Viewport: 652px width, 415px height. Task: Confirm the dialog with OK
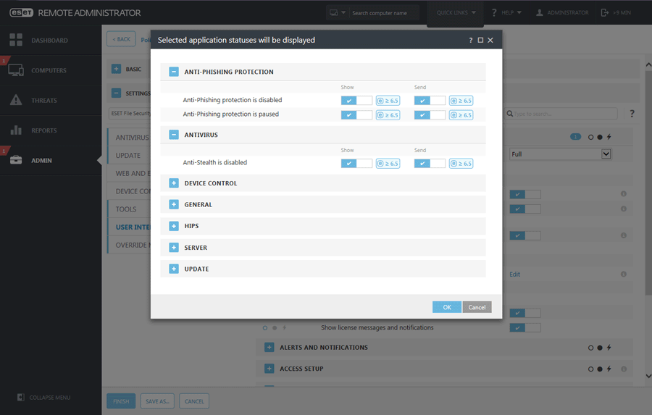[x=446, y=307]
